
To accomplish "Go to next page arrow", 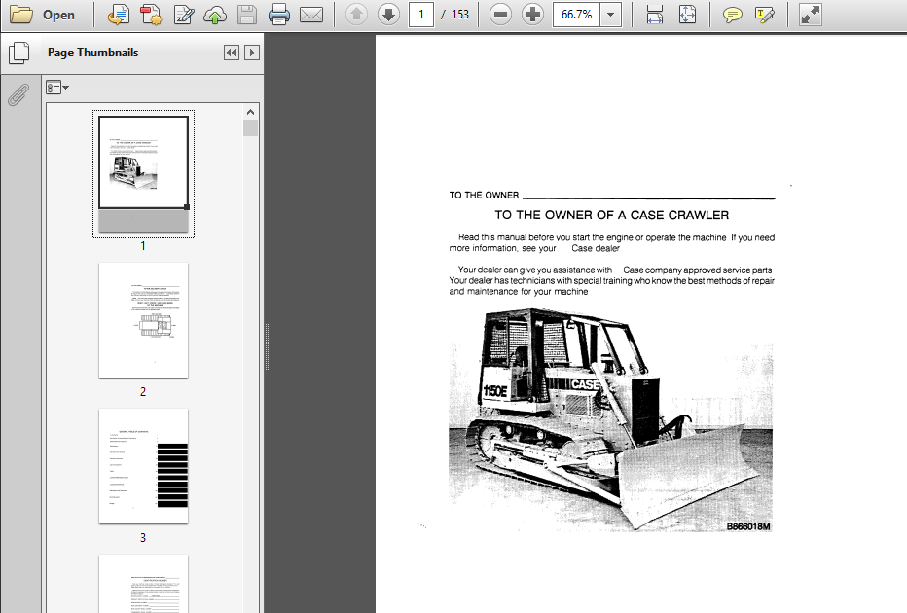I will (x=388, y=15).
